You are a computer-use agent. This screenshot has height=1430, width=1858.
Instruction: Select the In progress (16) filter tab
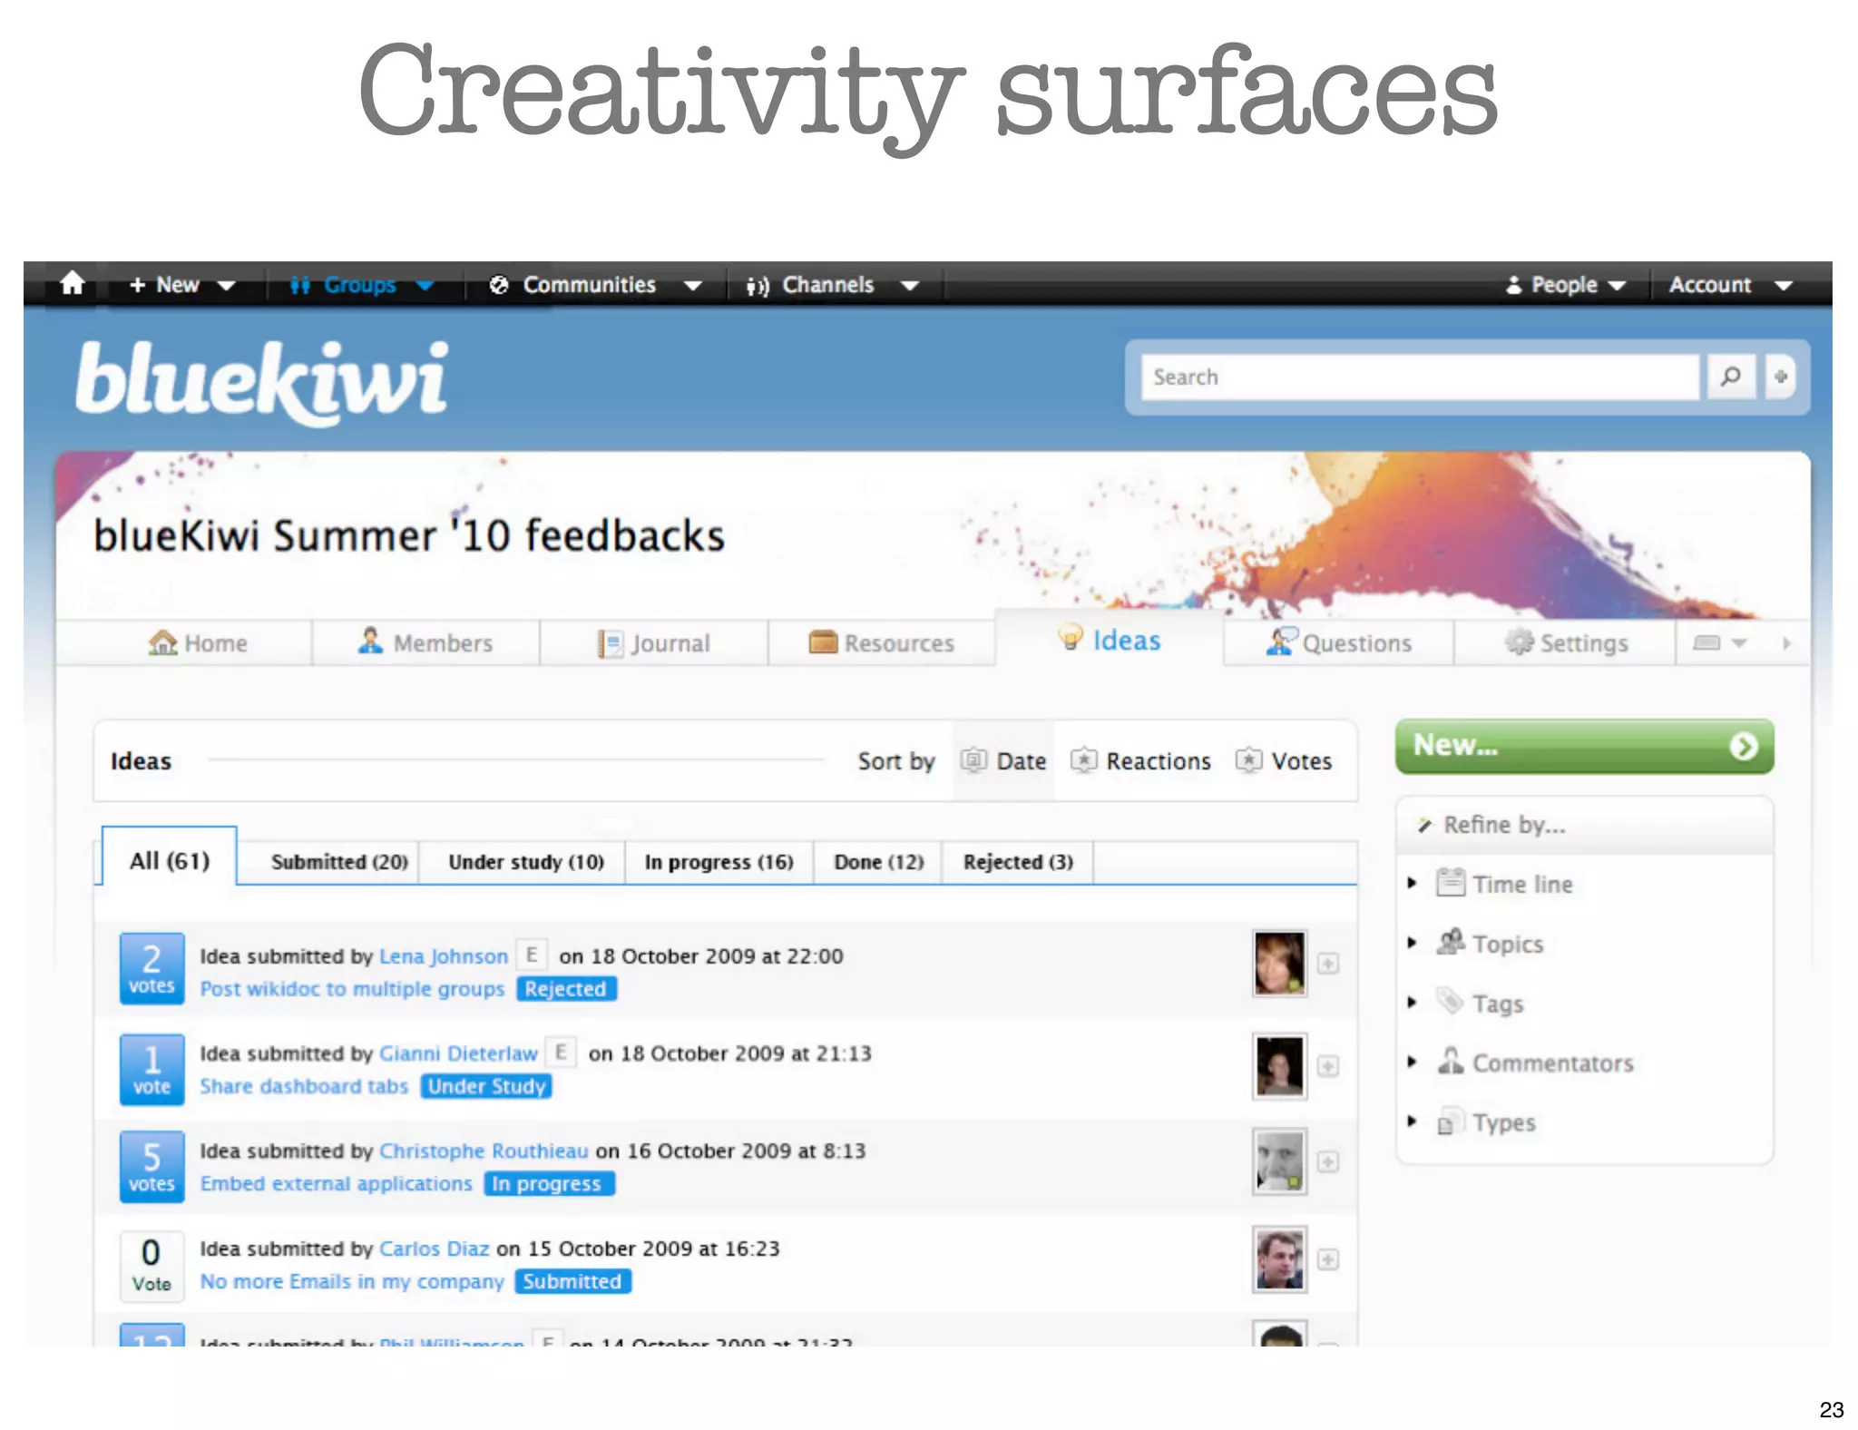(x=719, y=861)
